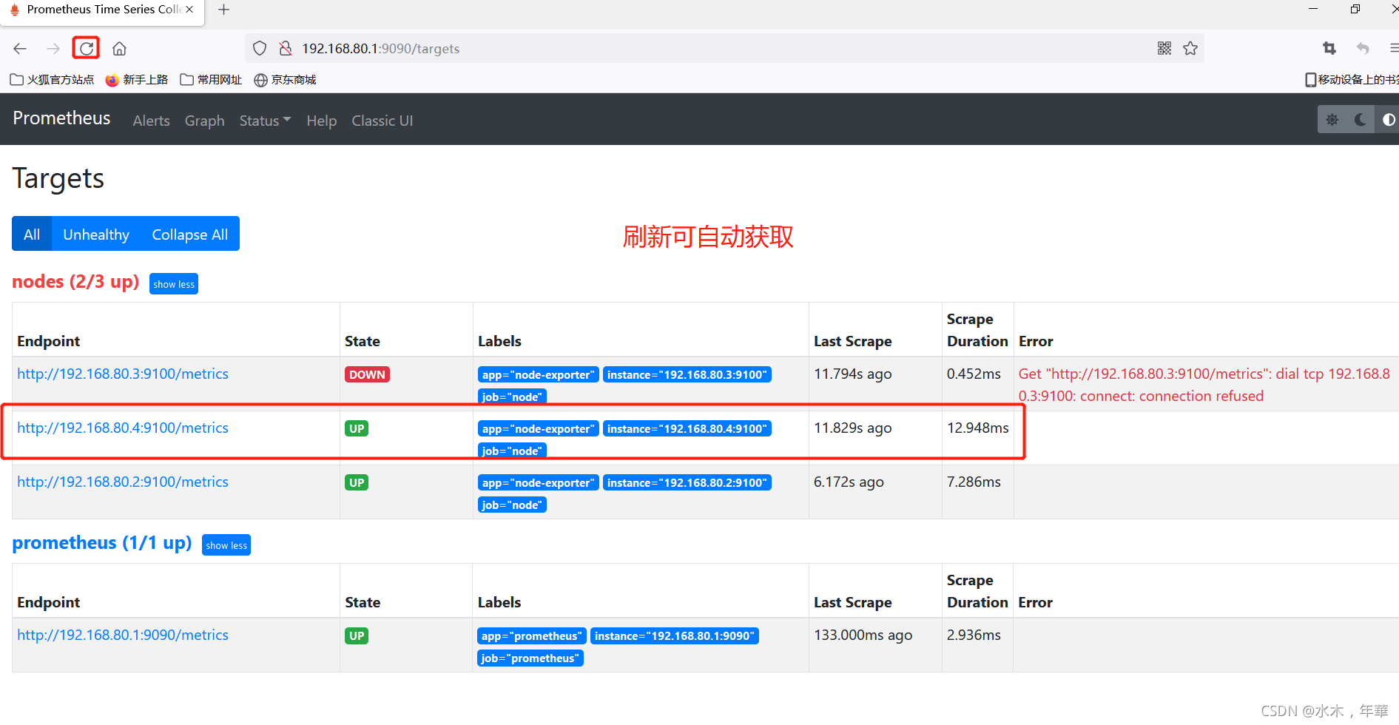Click instance="192.168.80.1:9090" label
Image resolution: width=1399 pixels, height=725 pixels.
point(675,635)
